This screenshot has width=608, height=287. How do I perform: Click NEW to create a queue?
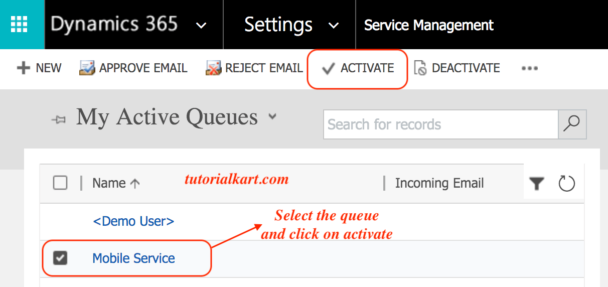[39, 68]
